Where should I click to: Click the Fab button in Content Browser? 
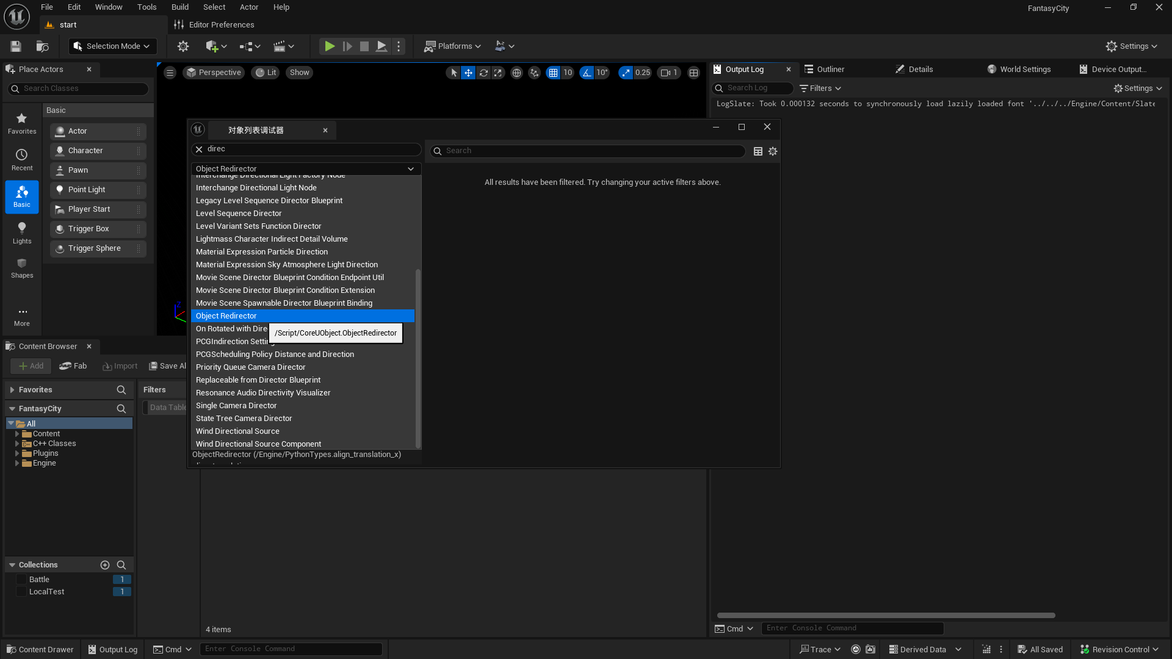[73, 366]
